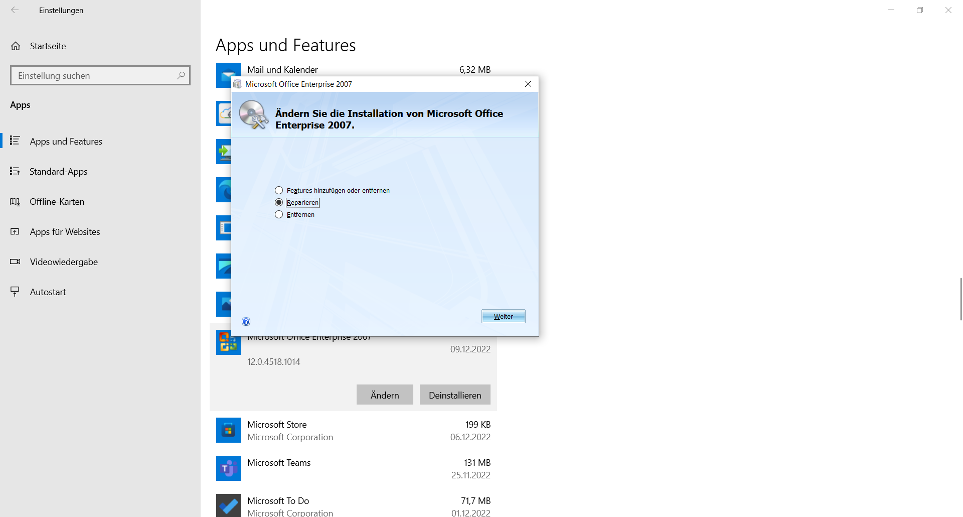Click the Microsoft To Do app icon
Viewport: 963px width, 517px height.
point(229,505)
